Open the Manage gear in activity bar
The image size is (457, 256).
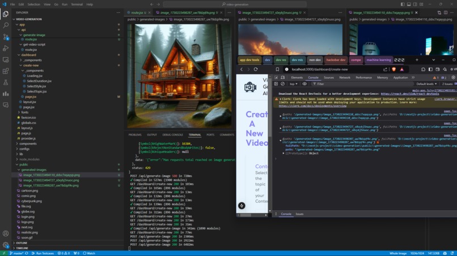tap(6, 245)
